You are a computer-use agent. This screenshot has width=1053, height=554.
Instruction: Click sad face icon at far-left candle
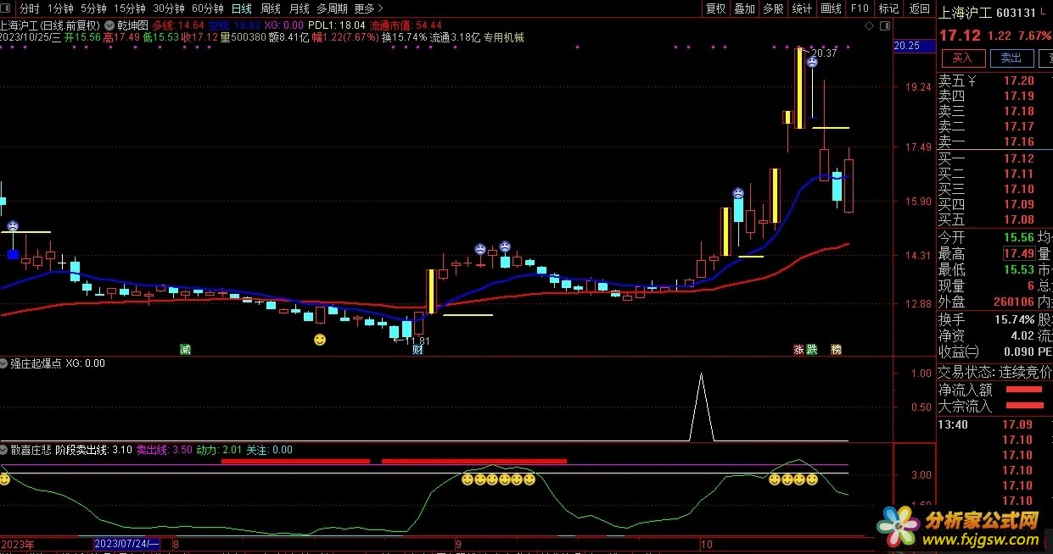click(x=13, y=225)
